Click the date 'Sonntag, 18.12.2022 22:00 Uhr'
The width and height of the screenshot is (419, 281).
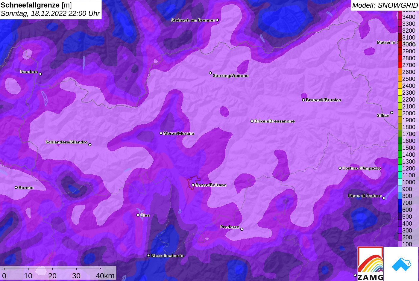50,13
